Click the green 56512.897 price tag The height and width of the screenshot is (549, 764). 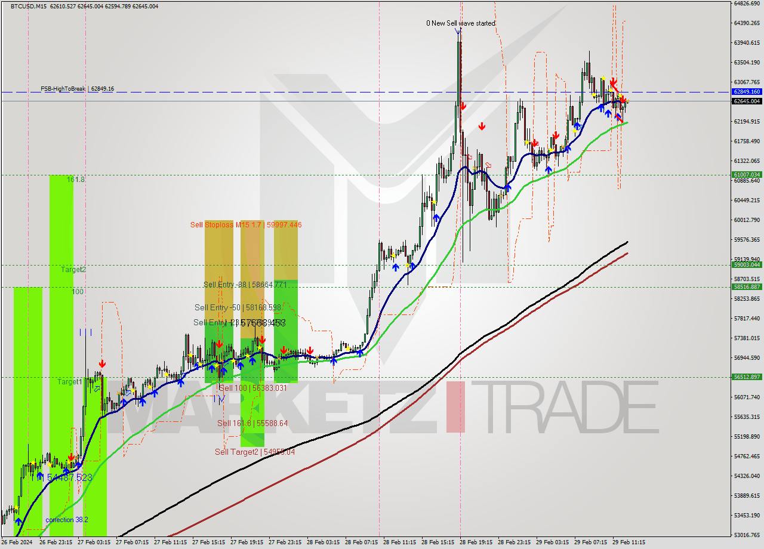tap(746, 377)
